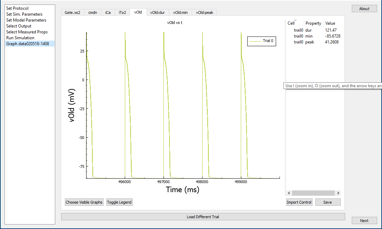Click the vOld vs t plot title
This screenshot has width=382, height=229.
point(175,23)
